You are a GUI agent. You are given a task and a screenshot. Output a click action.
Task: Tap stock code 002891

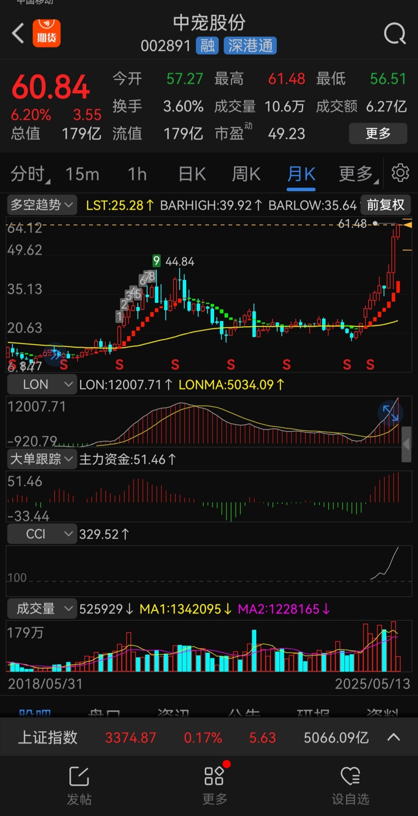click(x=166, y=46)
